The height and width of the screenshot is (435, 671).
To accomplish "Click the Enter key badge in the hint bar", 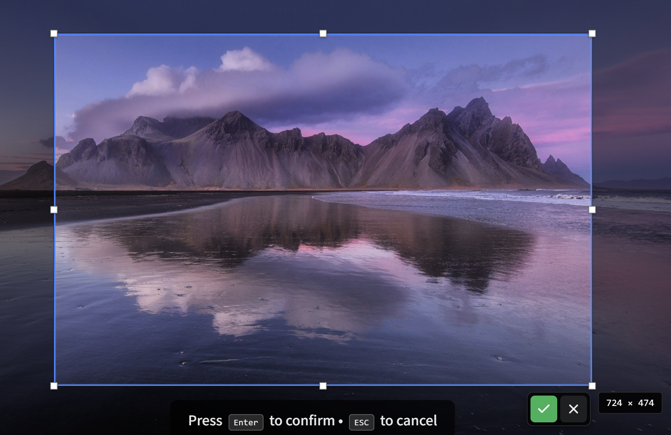I will (246, 422).
